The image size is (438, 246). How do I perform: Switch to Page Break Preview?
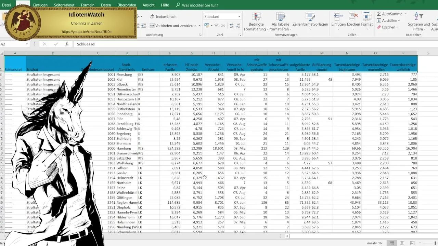412,243
